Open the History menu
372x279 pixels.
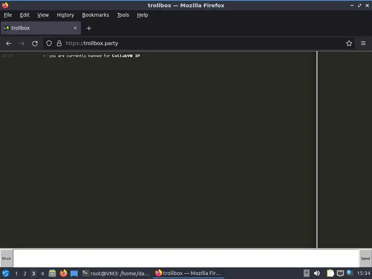[65, 15]
